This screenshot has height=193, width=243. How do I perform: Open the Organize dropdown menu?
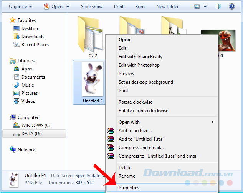tap(20, 7)
